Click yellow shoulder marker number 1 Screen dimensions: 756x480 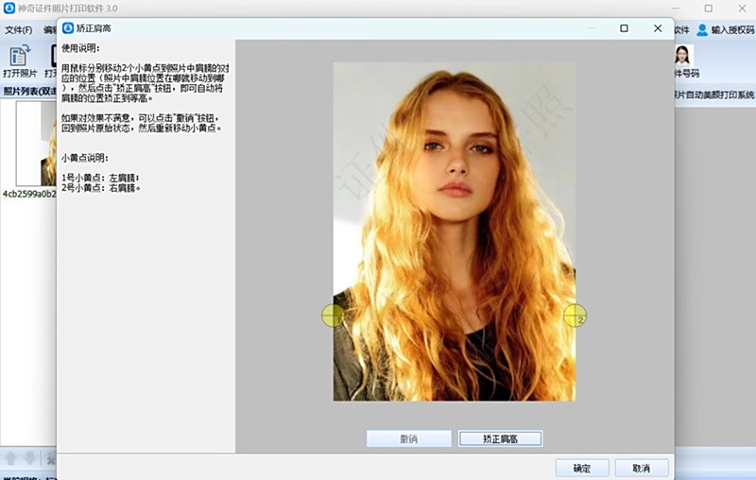click(x=334, y=316)
